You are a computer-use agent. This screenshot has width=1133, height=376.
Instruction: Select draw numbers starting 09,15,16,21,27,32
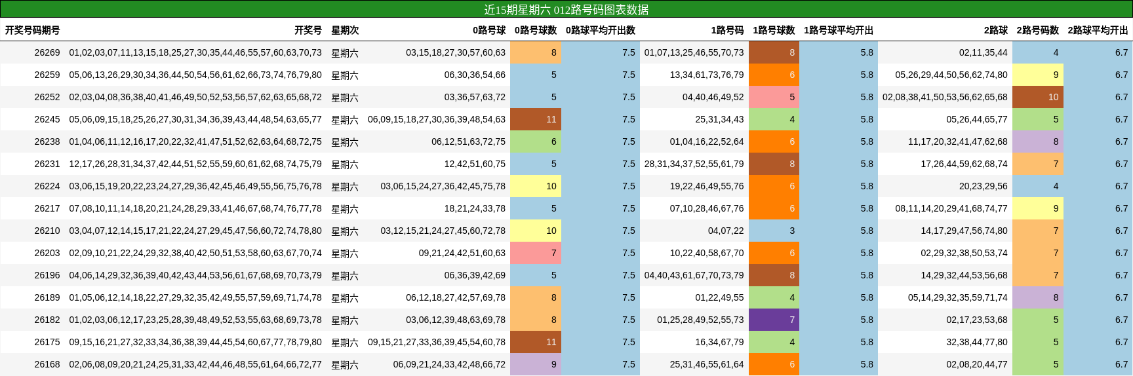click(195, 342)
